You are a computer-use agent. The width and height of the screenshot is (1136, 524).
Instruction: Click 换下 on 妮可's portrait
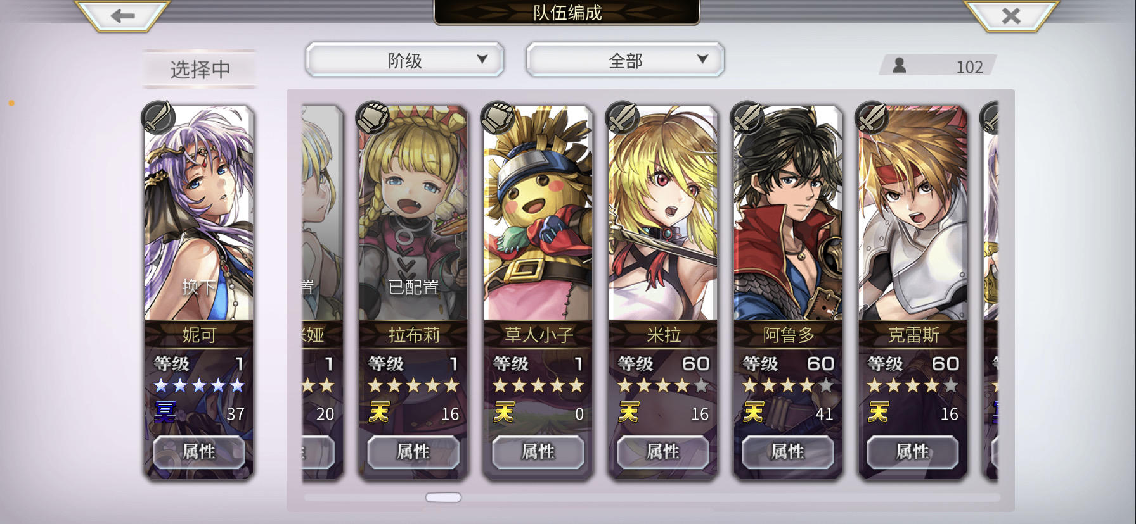pos(198,287)
